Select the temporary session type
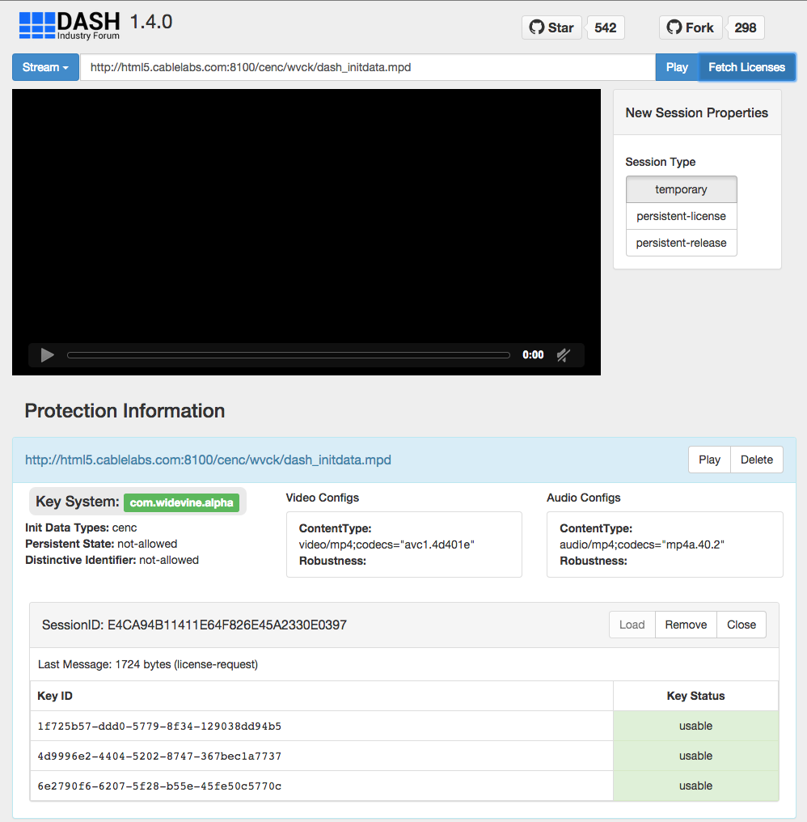807x822 pixels. click(681, 189)
